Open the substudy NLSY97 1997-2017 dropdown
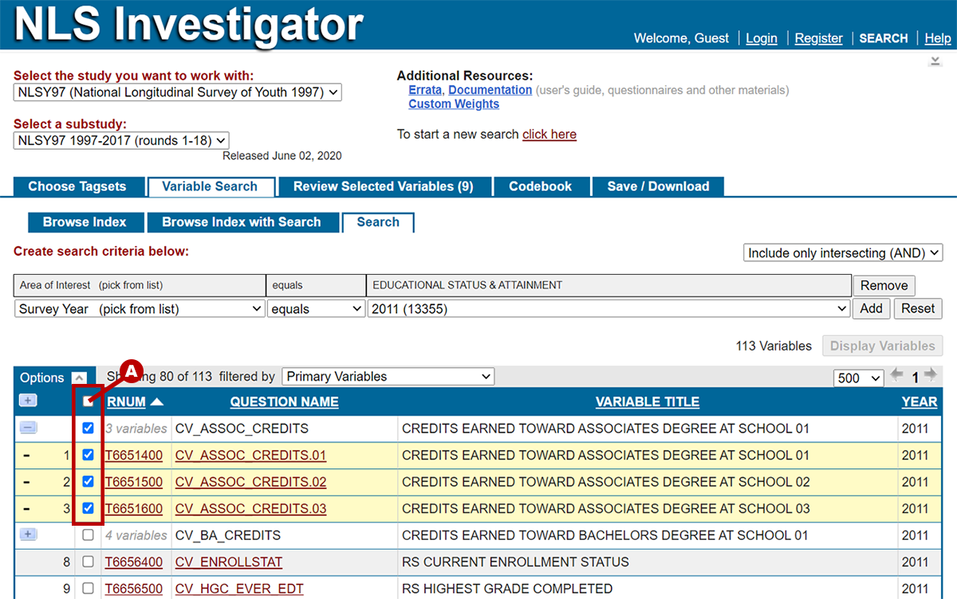Image resolution: width=957 pixels, height=599 pixels. (x=121, y=140)
